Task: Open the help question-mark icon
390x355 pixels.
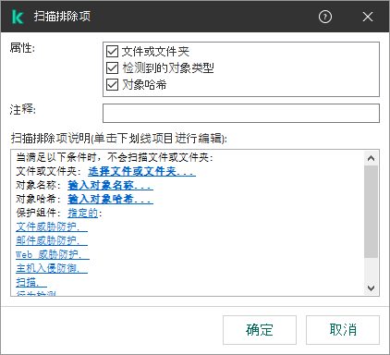Action: click(325, 17)
